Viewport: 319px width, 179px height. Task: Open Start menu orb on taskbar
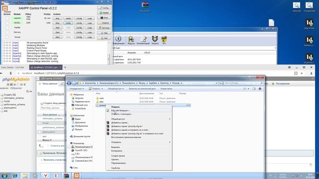click(x=4, y=176)
